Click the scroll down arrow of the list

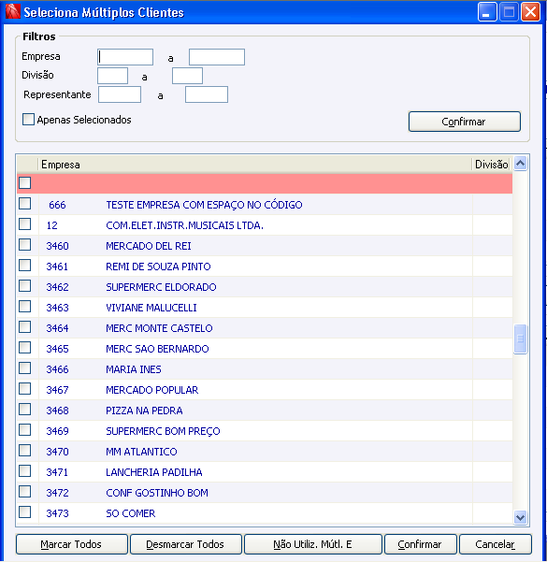click(x=520, y=517)
